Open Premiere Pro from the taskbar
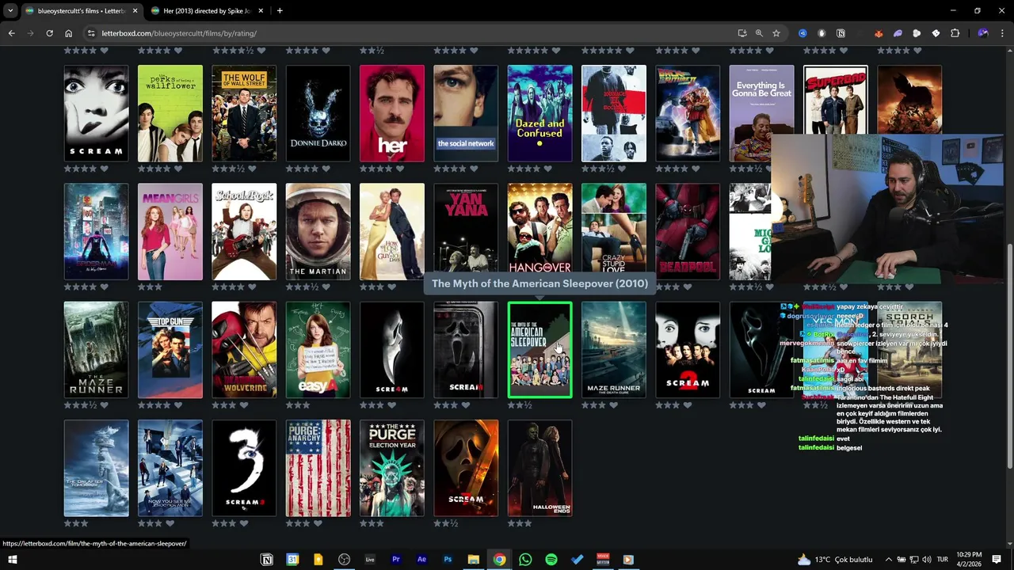Screen dimensions: 1014x570 (395, 560)
